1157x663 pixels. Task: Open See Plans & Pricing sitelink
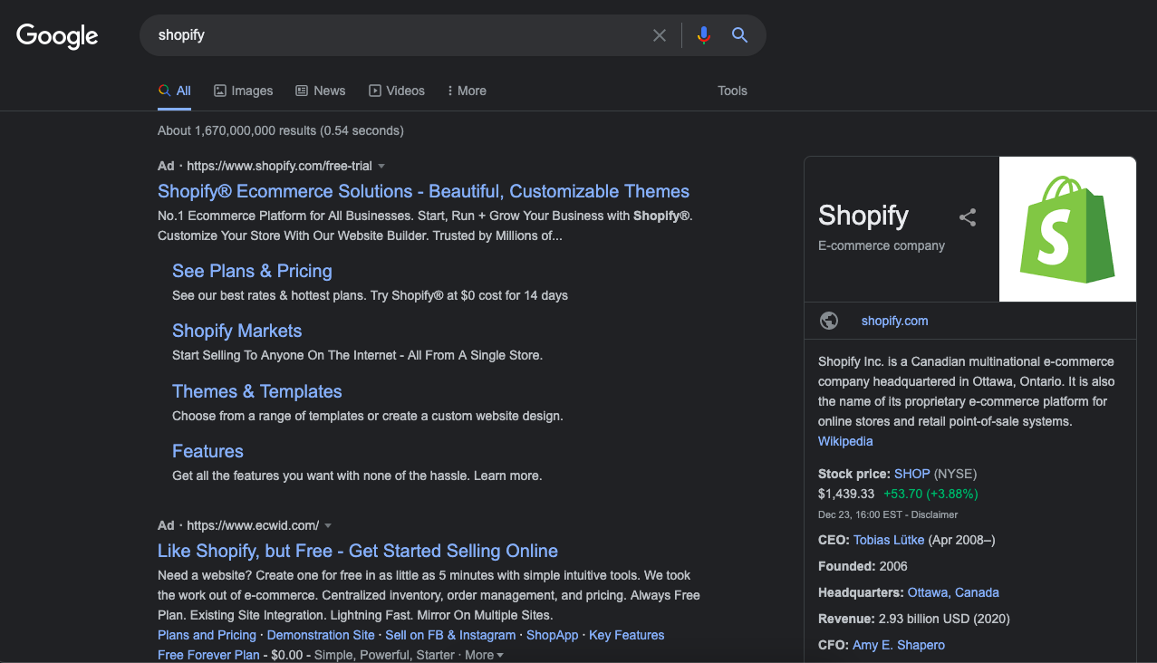(252, 271)
